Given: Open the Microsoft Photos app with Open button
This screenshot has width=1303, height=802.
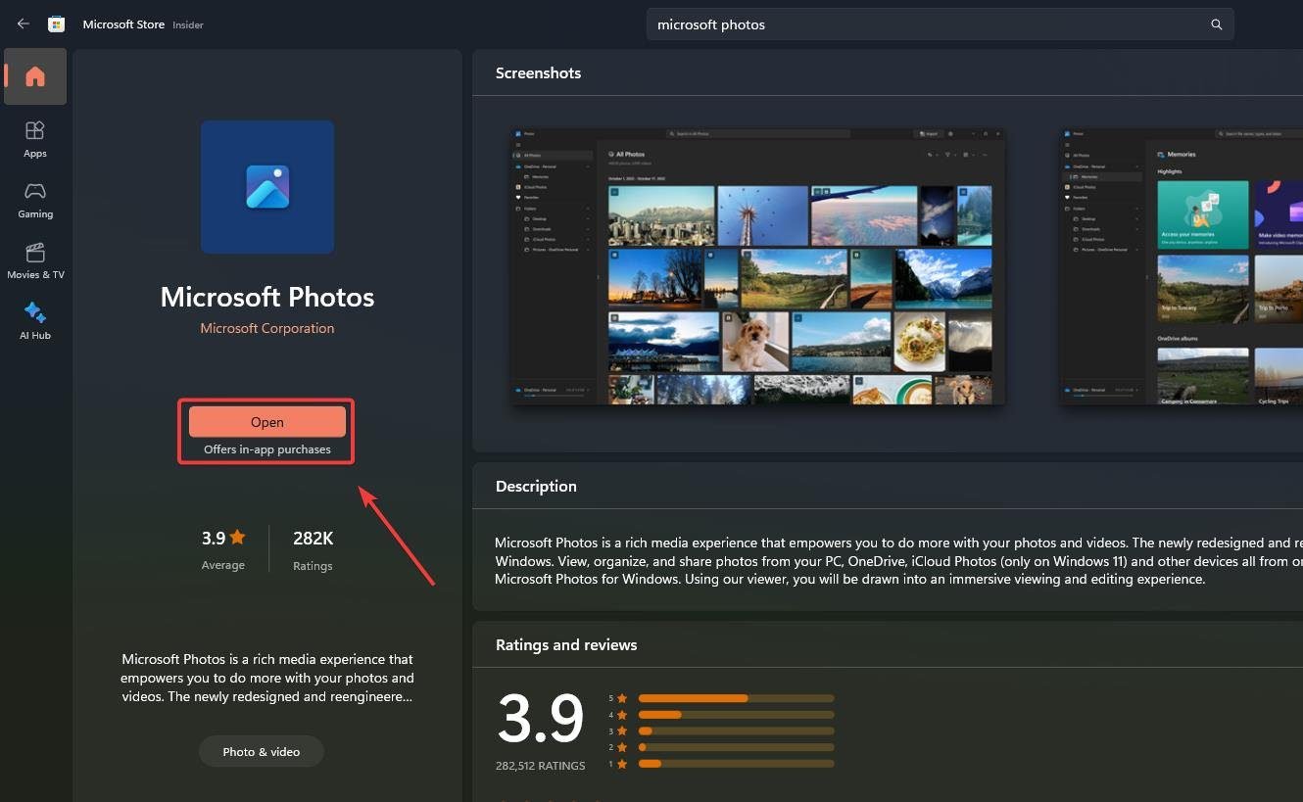Looking at the screenshot, I should tap(267, 422).
